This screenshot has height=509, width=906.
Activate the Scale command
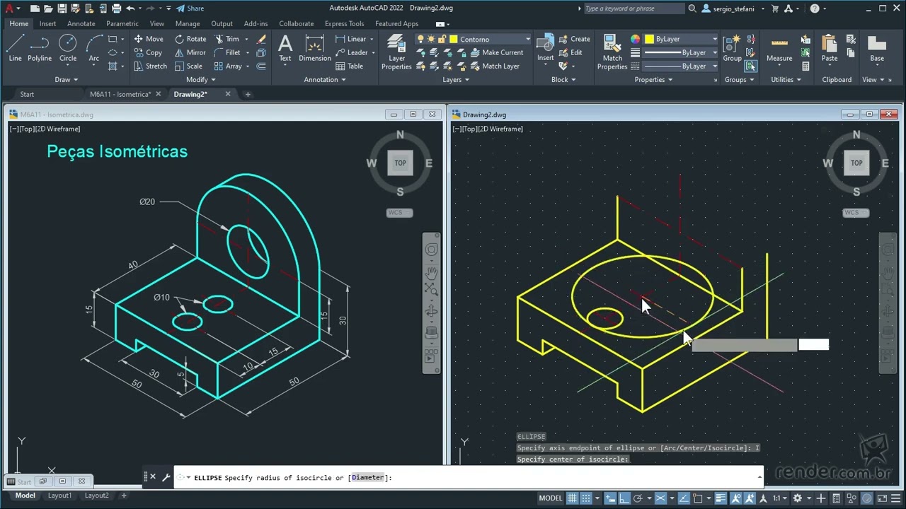coord(188,66)
